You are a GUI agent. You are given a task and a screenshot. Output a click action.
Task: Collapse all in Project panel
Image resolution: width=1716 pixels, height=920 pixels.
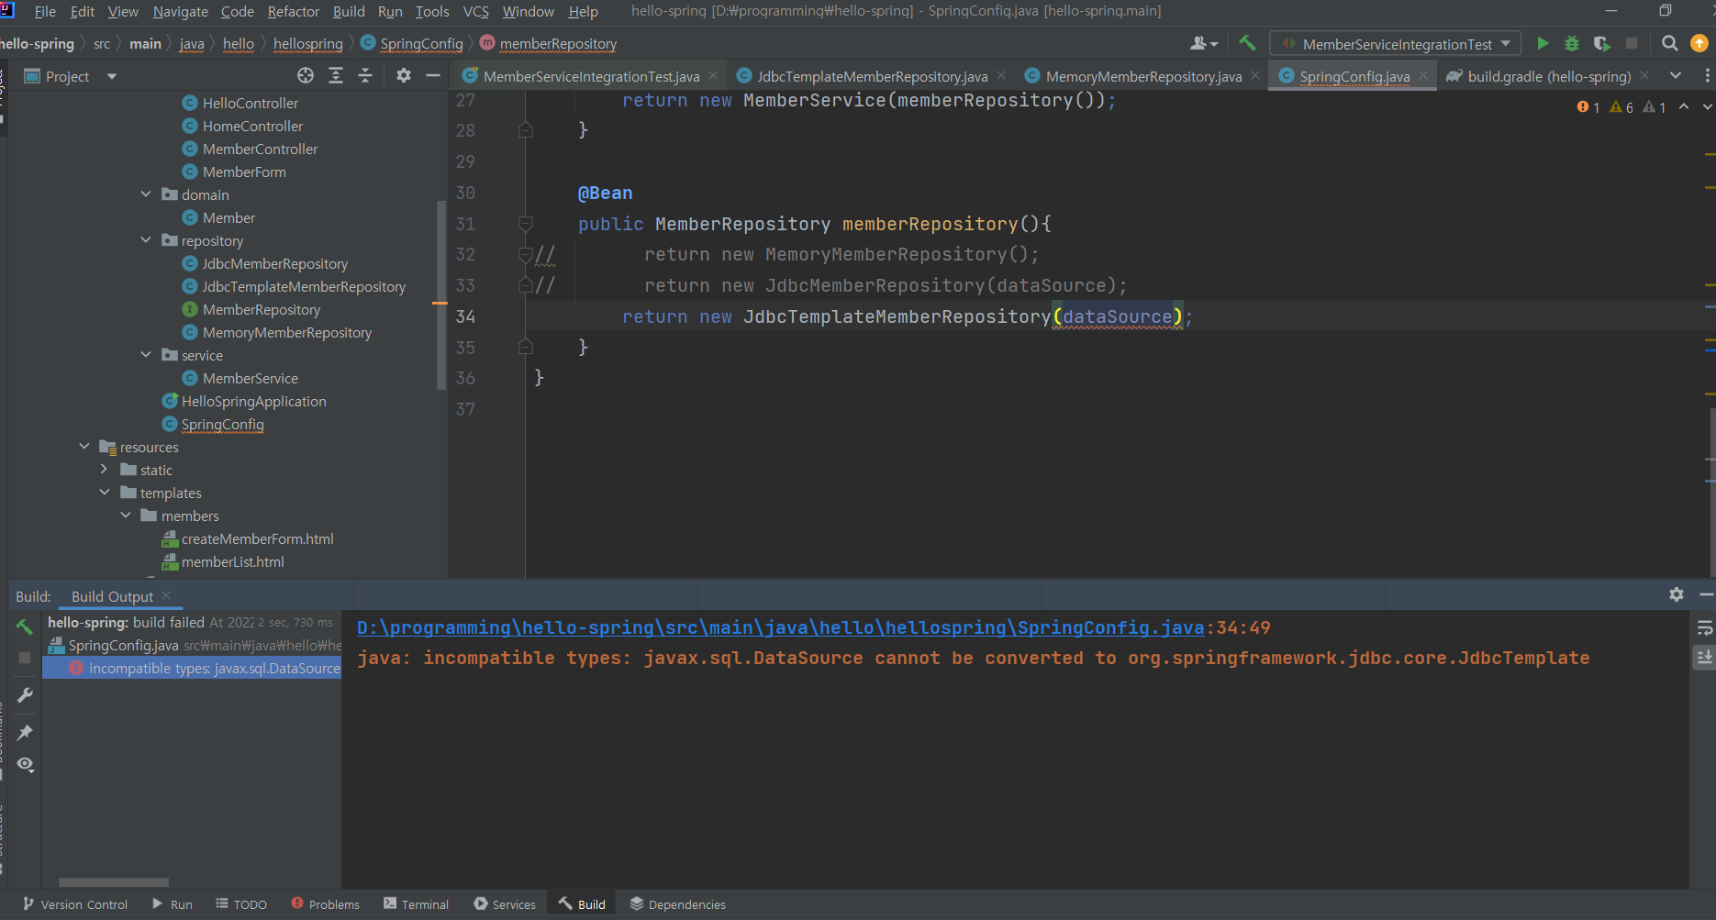pos(365,76)
